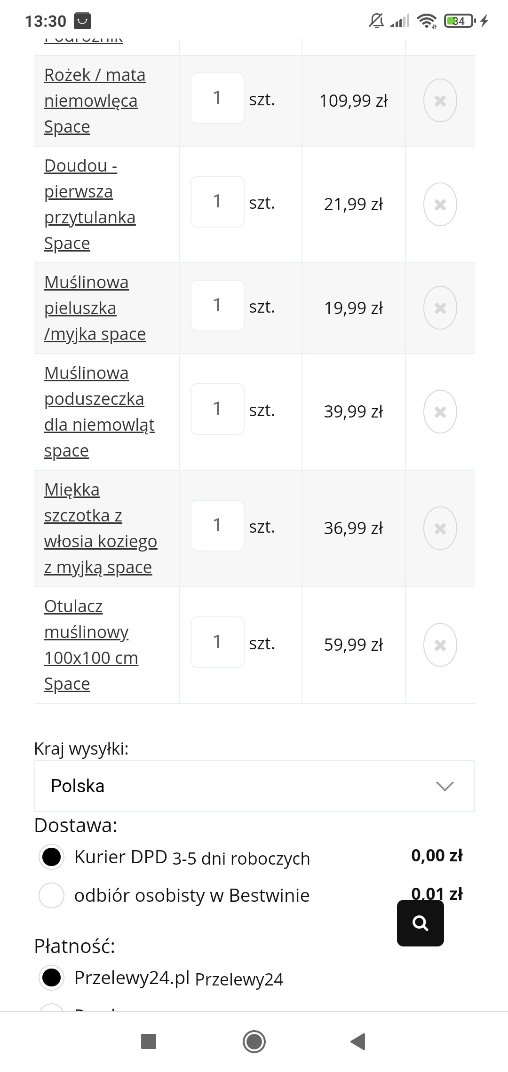This screenshot has width=508, height=1072.
Task: Remove Muślinowa poduszeczka dla niemowląt
Action: [440, 412]
